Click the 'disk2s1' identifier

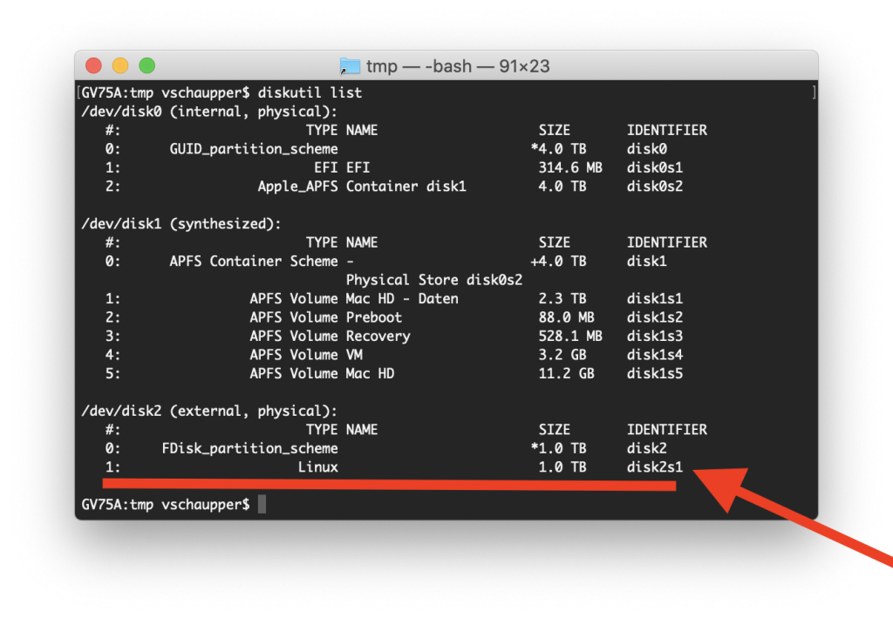655,467
